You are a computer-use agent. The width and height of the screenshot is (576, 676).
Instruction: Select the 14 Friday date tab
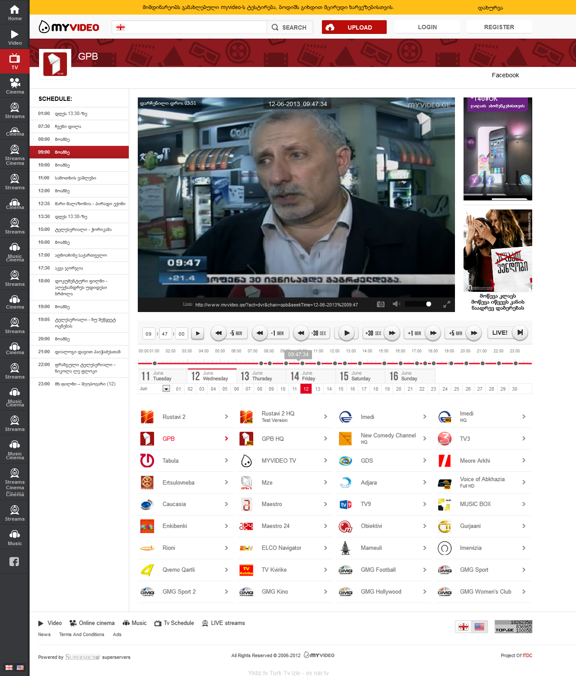(311, 376)
